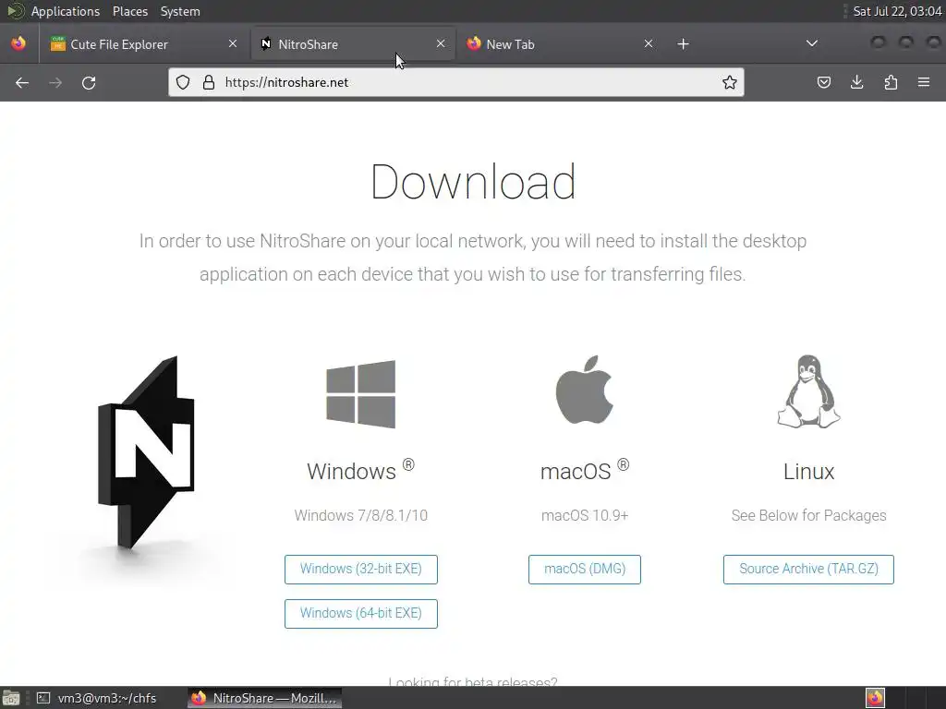Viewport: 946px width, 709px height.
Task: Save page to Pocket
Action: (x=823, y=82)
